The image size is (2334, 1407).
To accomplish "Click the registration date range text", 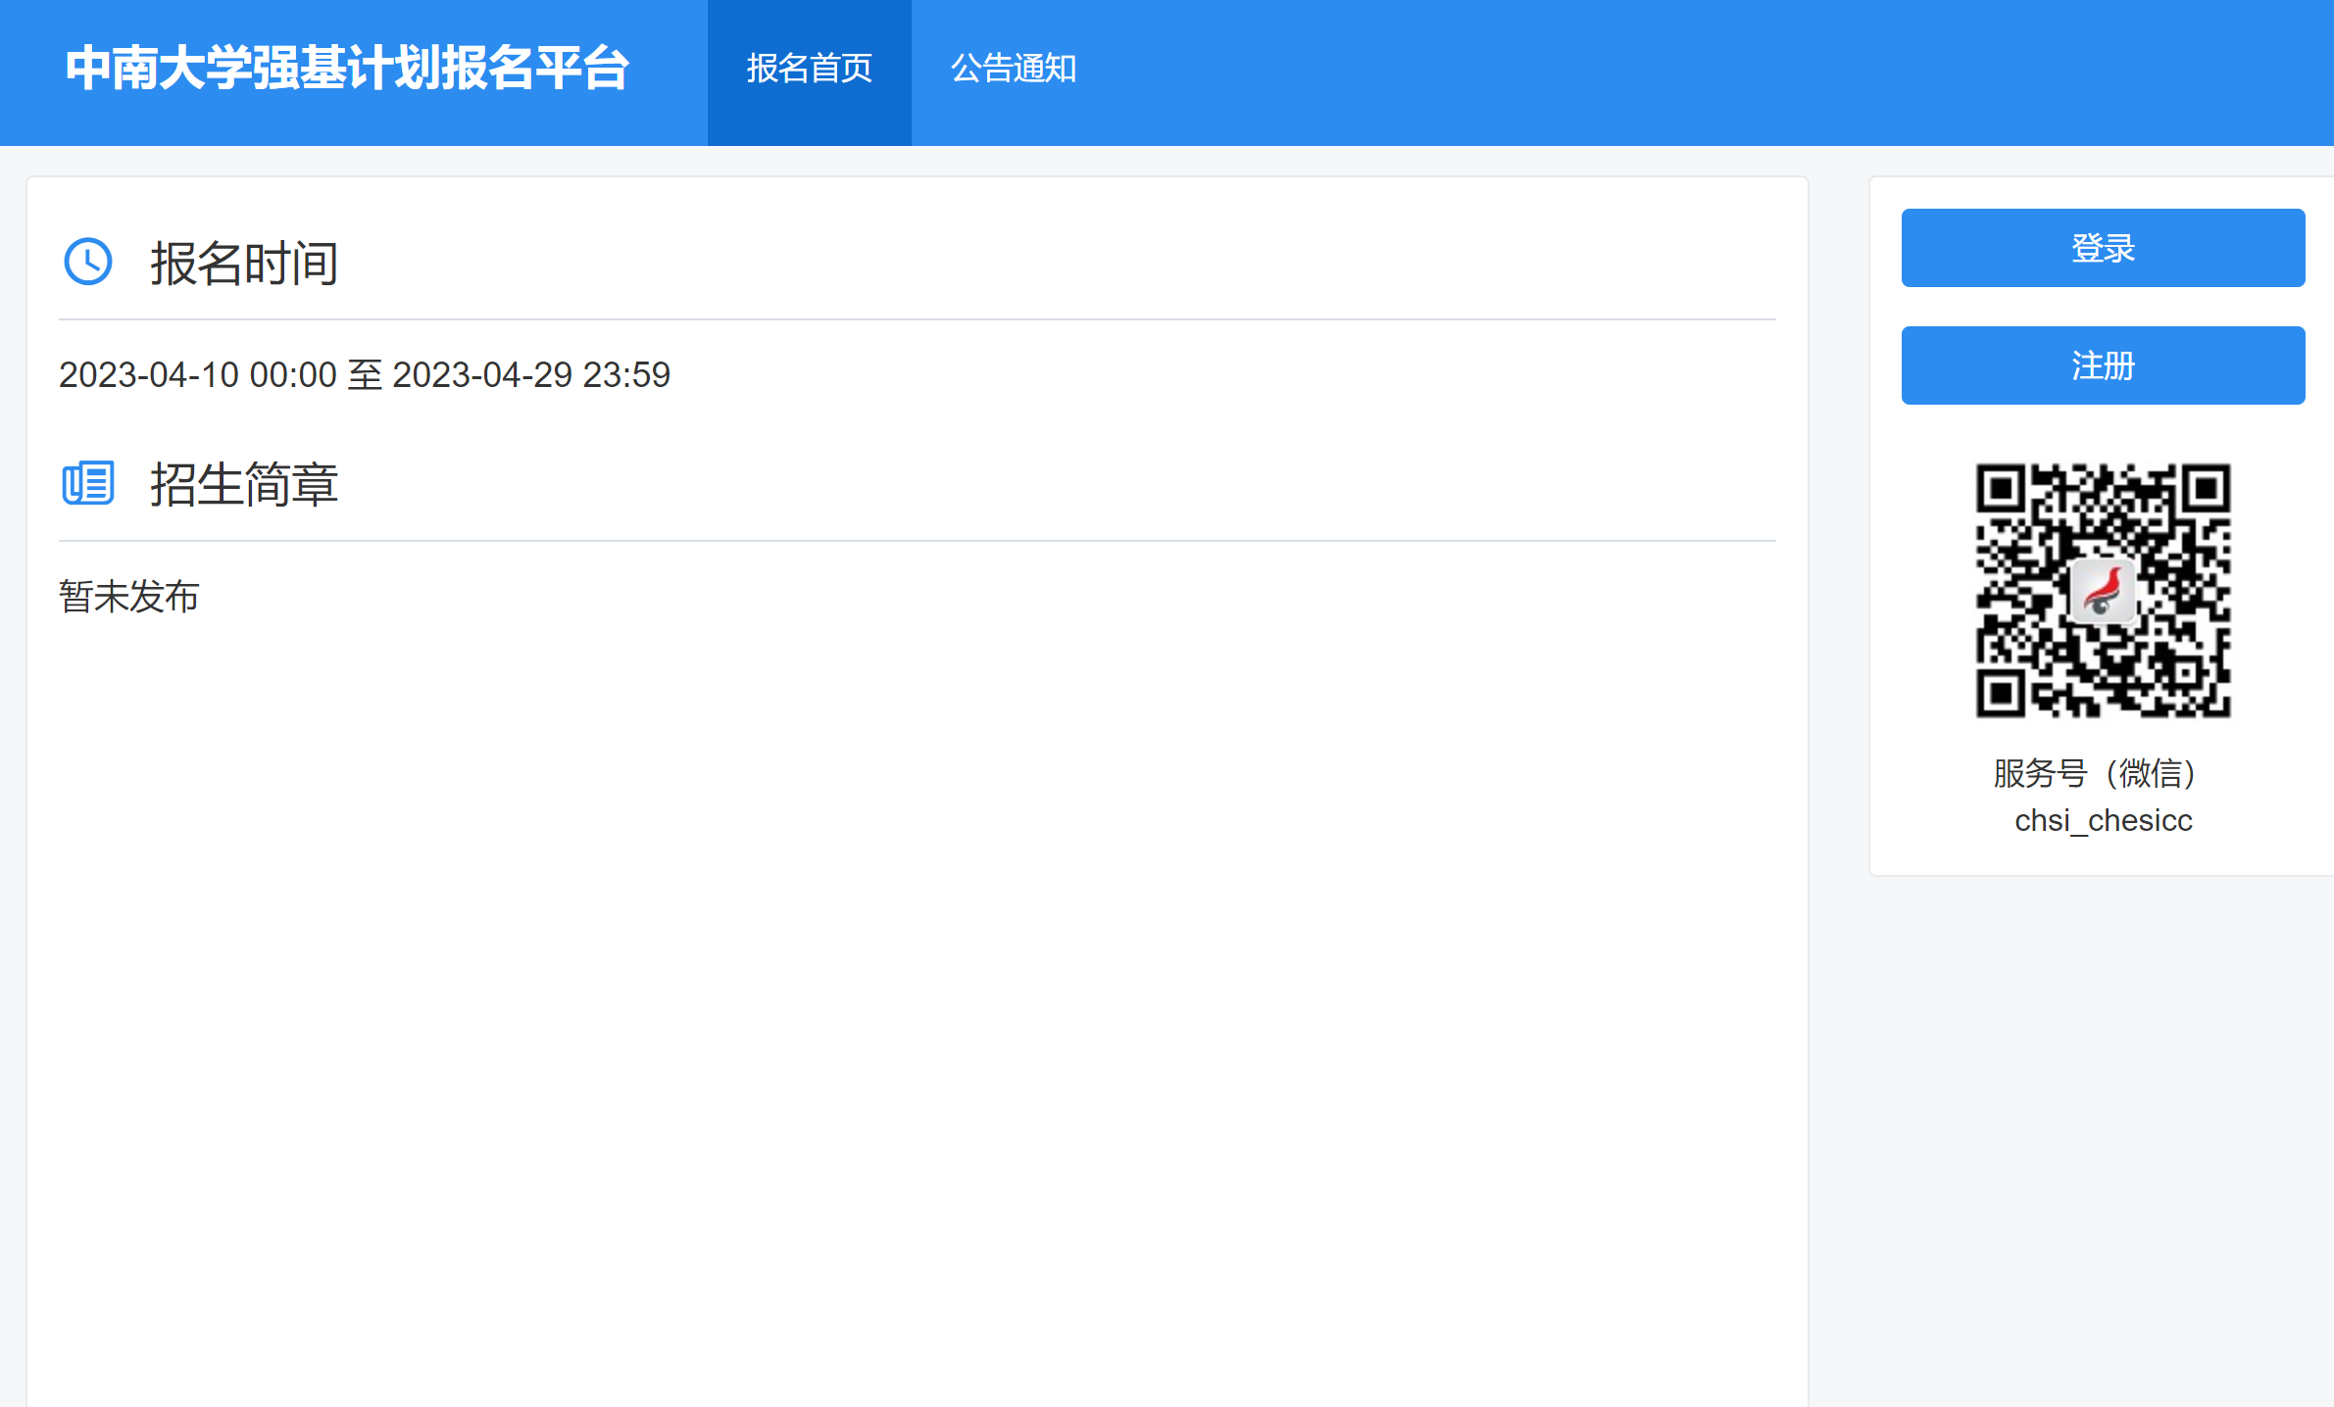I will pyautogui.click(x=365, y=375).
